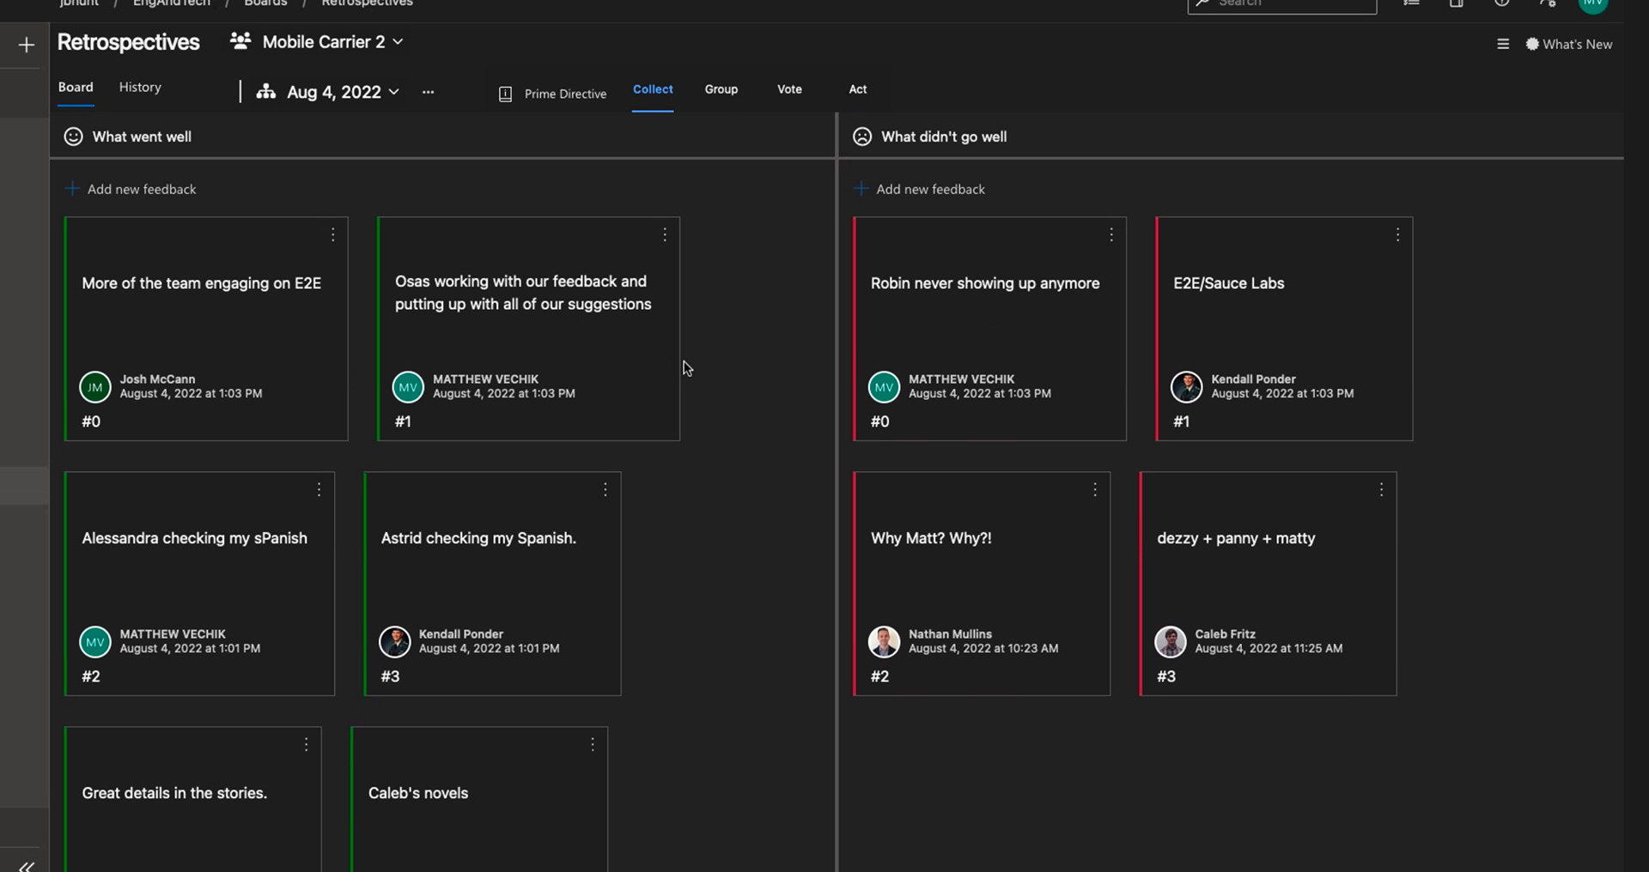
Task: Open options menu on 'Why Matt? Why?!' card
Action: [x=1095, y=489]
